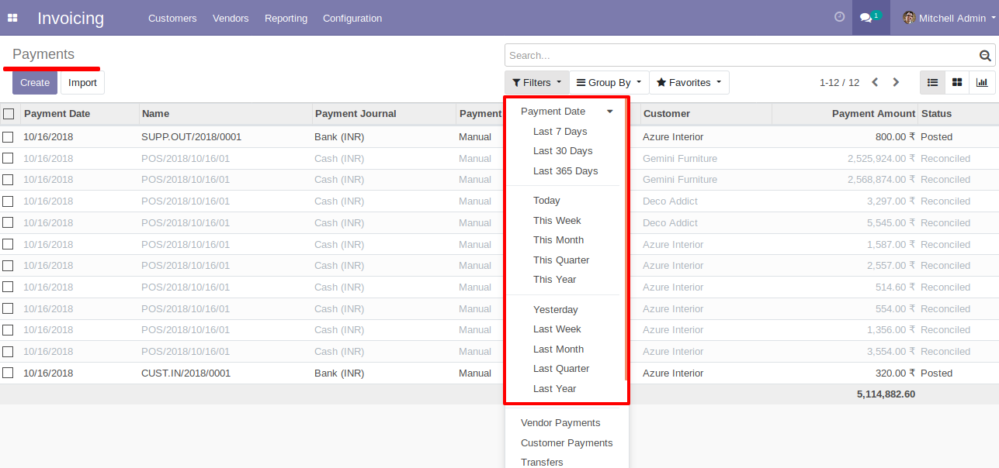Select checkbox for the 3,297.00 payment row
The width and height of the screenshot is (999, 468).
pos(8,201)
